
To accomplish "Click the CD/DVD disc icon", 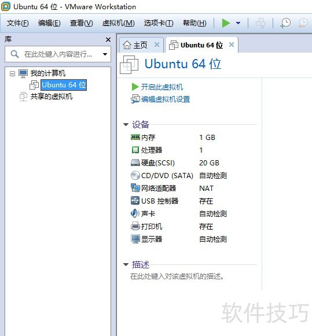I will (135, 175).
